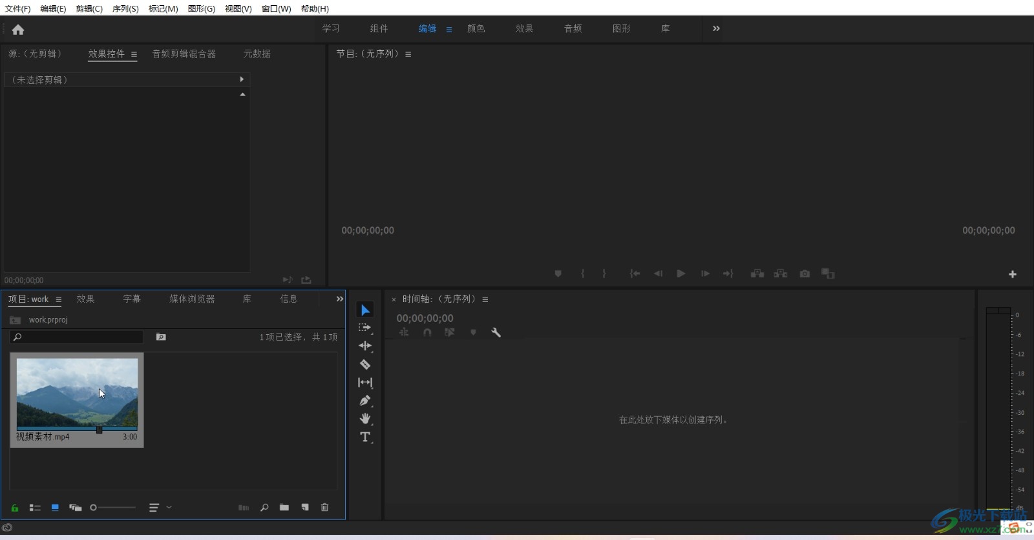This screenshot has width=1034, height=540.
Task: Open comparison view in program monitor
Action: point(828,274)
